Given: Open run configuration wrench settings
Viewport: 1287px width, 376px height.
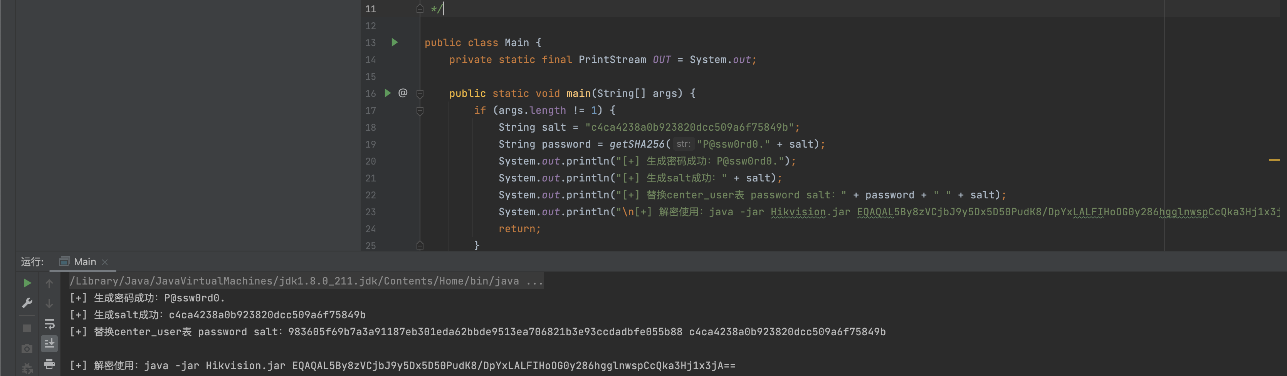Looking at the screenshot, I should pos(27,303).
